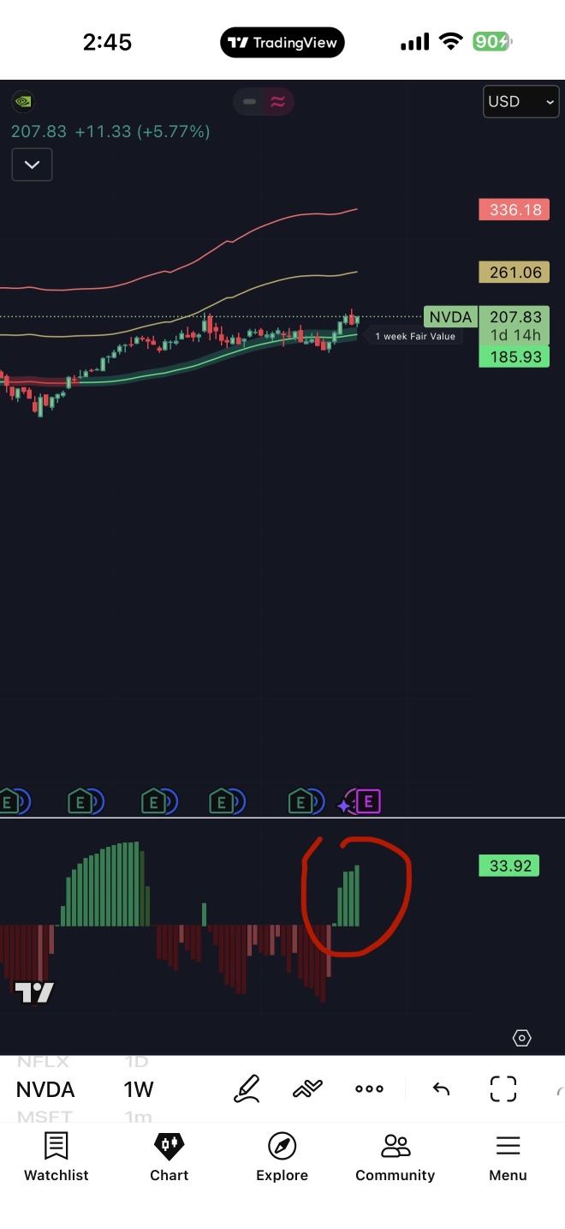Image resolution: width=565 pixels, height=1229 pixels.
Task: Tap the NVIDIA logo icon
Action: (23, 101)
